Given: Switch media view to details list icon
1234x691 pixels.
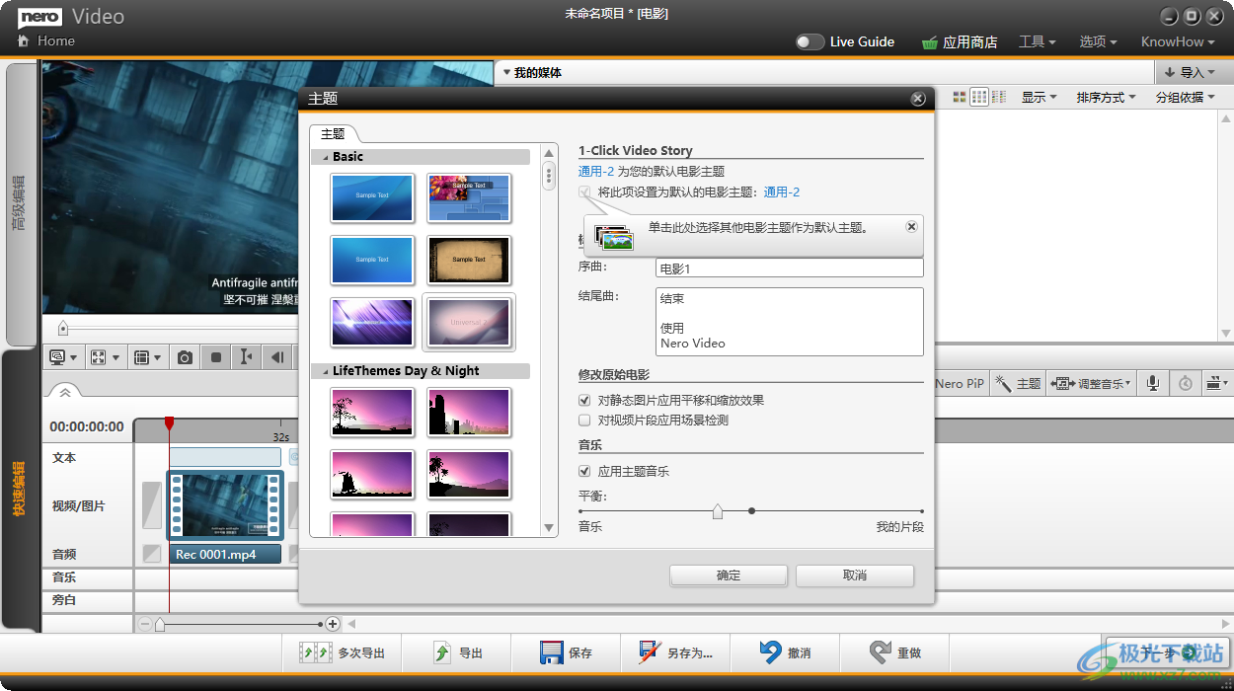Looking at the screenshot, I should (x=999, y=97).
